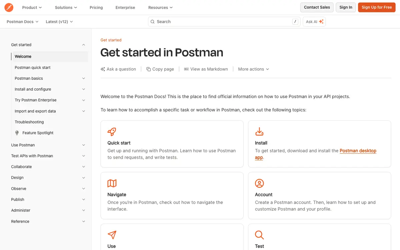This screenshot has height=250, width=400.
Task: Click the Sign In button
Action: tap(346, 7)
